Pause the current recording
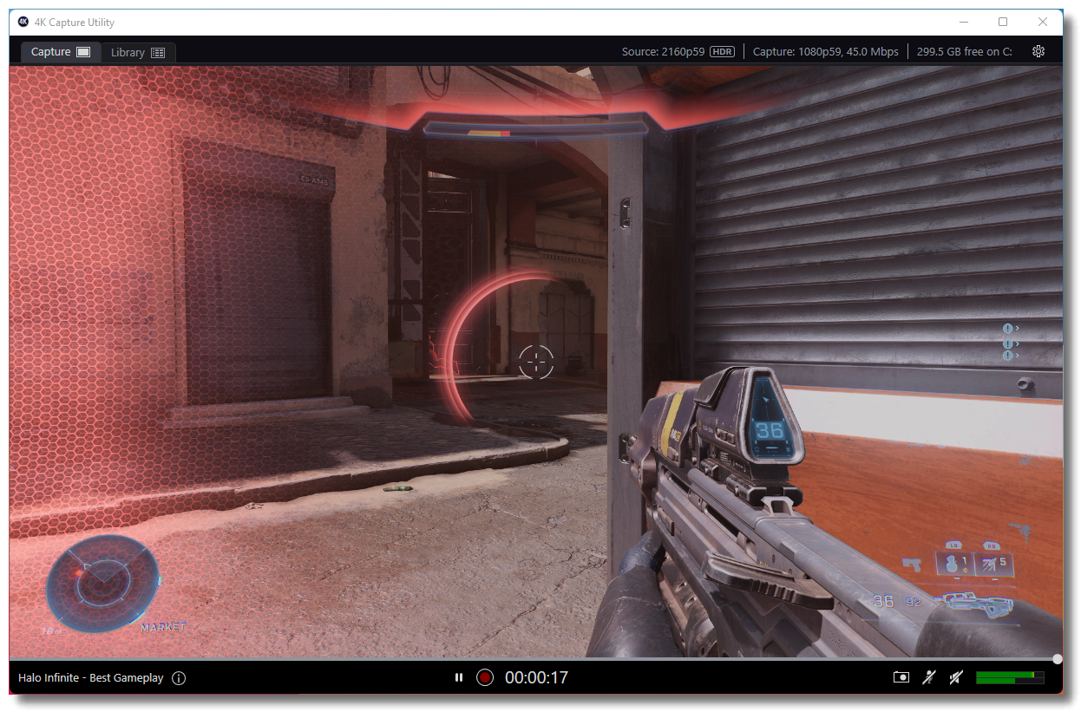Screen dimensions: 1081x712 click(458, 677)
